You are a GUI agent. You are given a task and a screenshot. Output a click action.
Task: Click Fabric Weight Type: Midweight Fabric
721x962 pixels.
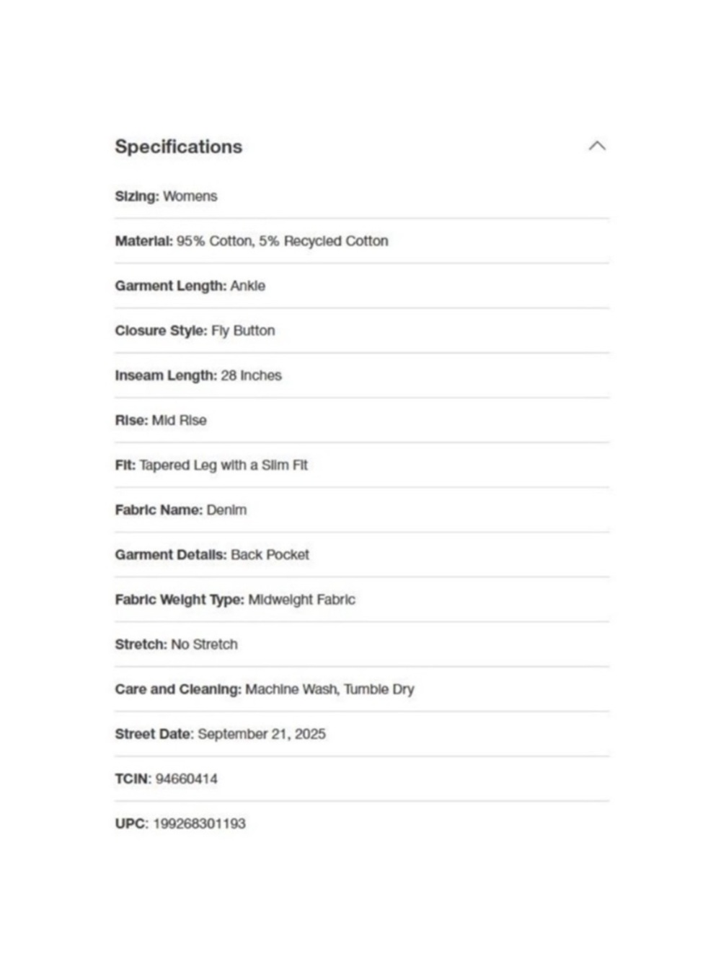coord(235,600)
